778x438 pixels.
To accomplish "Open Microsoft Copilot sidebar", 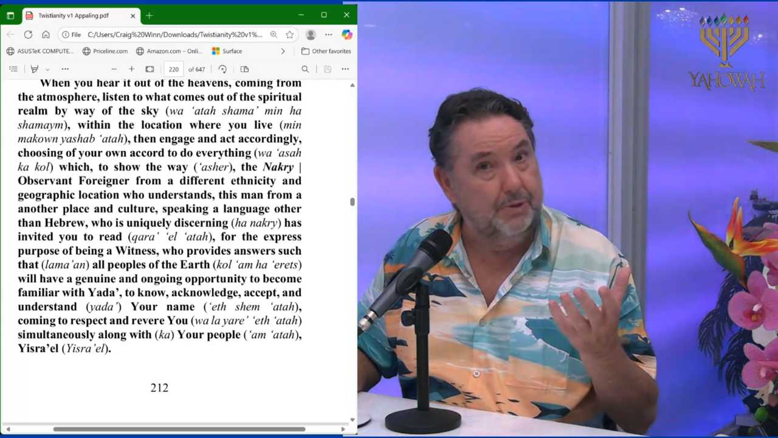I will (346, 35).
